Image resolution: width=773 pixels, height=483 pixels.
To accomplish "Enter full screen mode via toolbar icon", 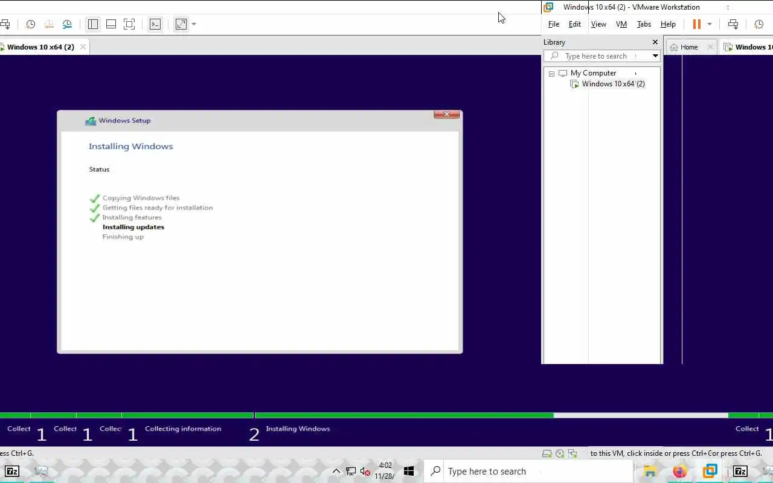I will pyautogui.click(x=129, y=24).
